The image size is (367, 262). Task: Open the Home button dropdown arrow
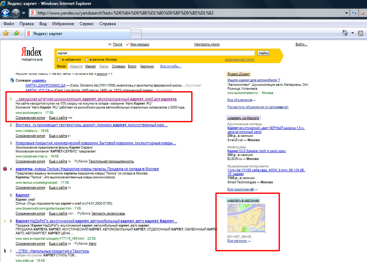pyautogui.click(x=352, y=33)
